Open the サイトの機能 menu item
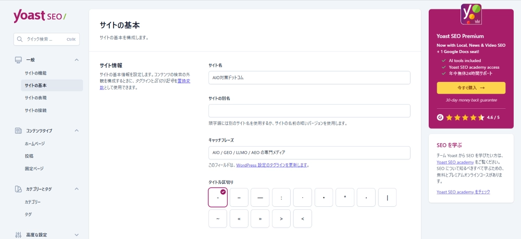 (x=35, y=73)
